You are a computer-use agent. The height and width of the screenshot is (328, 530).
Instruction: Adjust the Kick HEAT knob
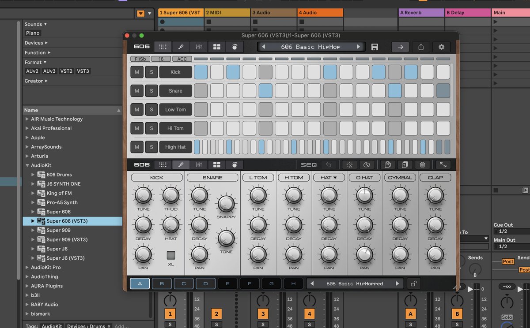tap(171, 225)
